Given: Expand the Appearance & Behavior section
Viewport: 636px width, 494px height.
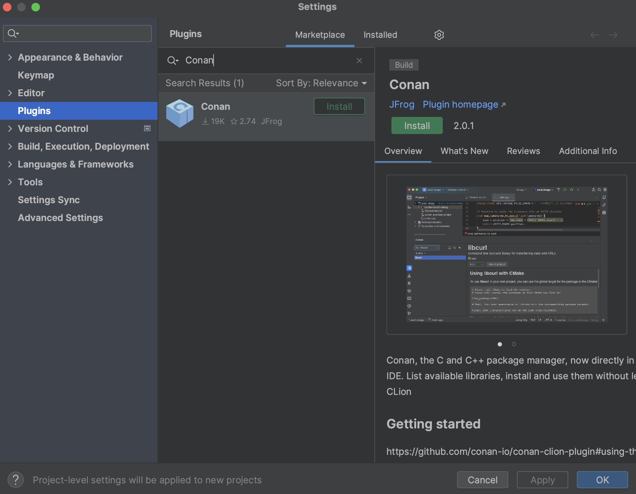Looking at the screenshot, I should tap(10, 57).
